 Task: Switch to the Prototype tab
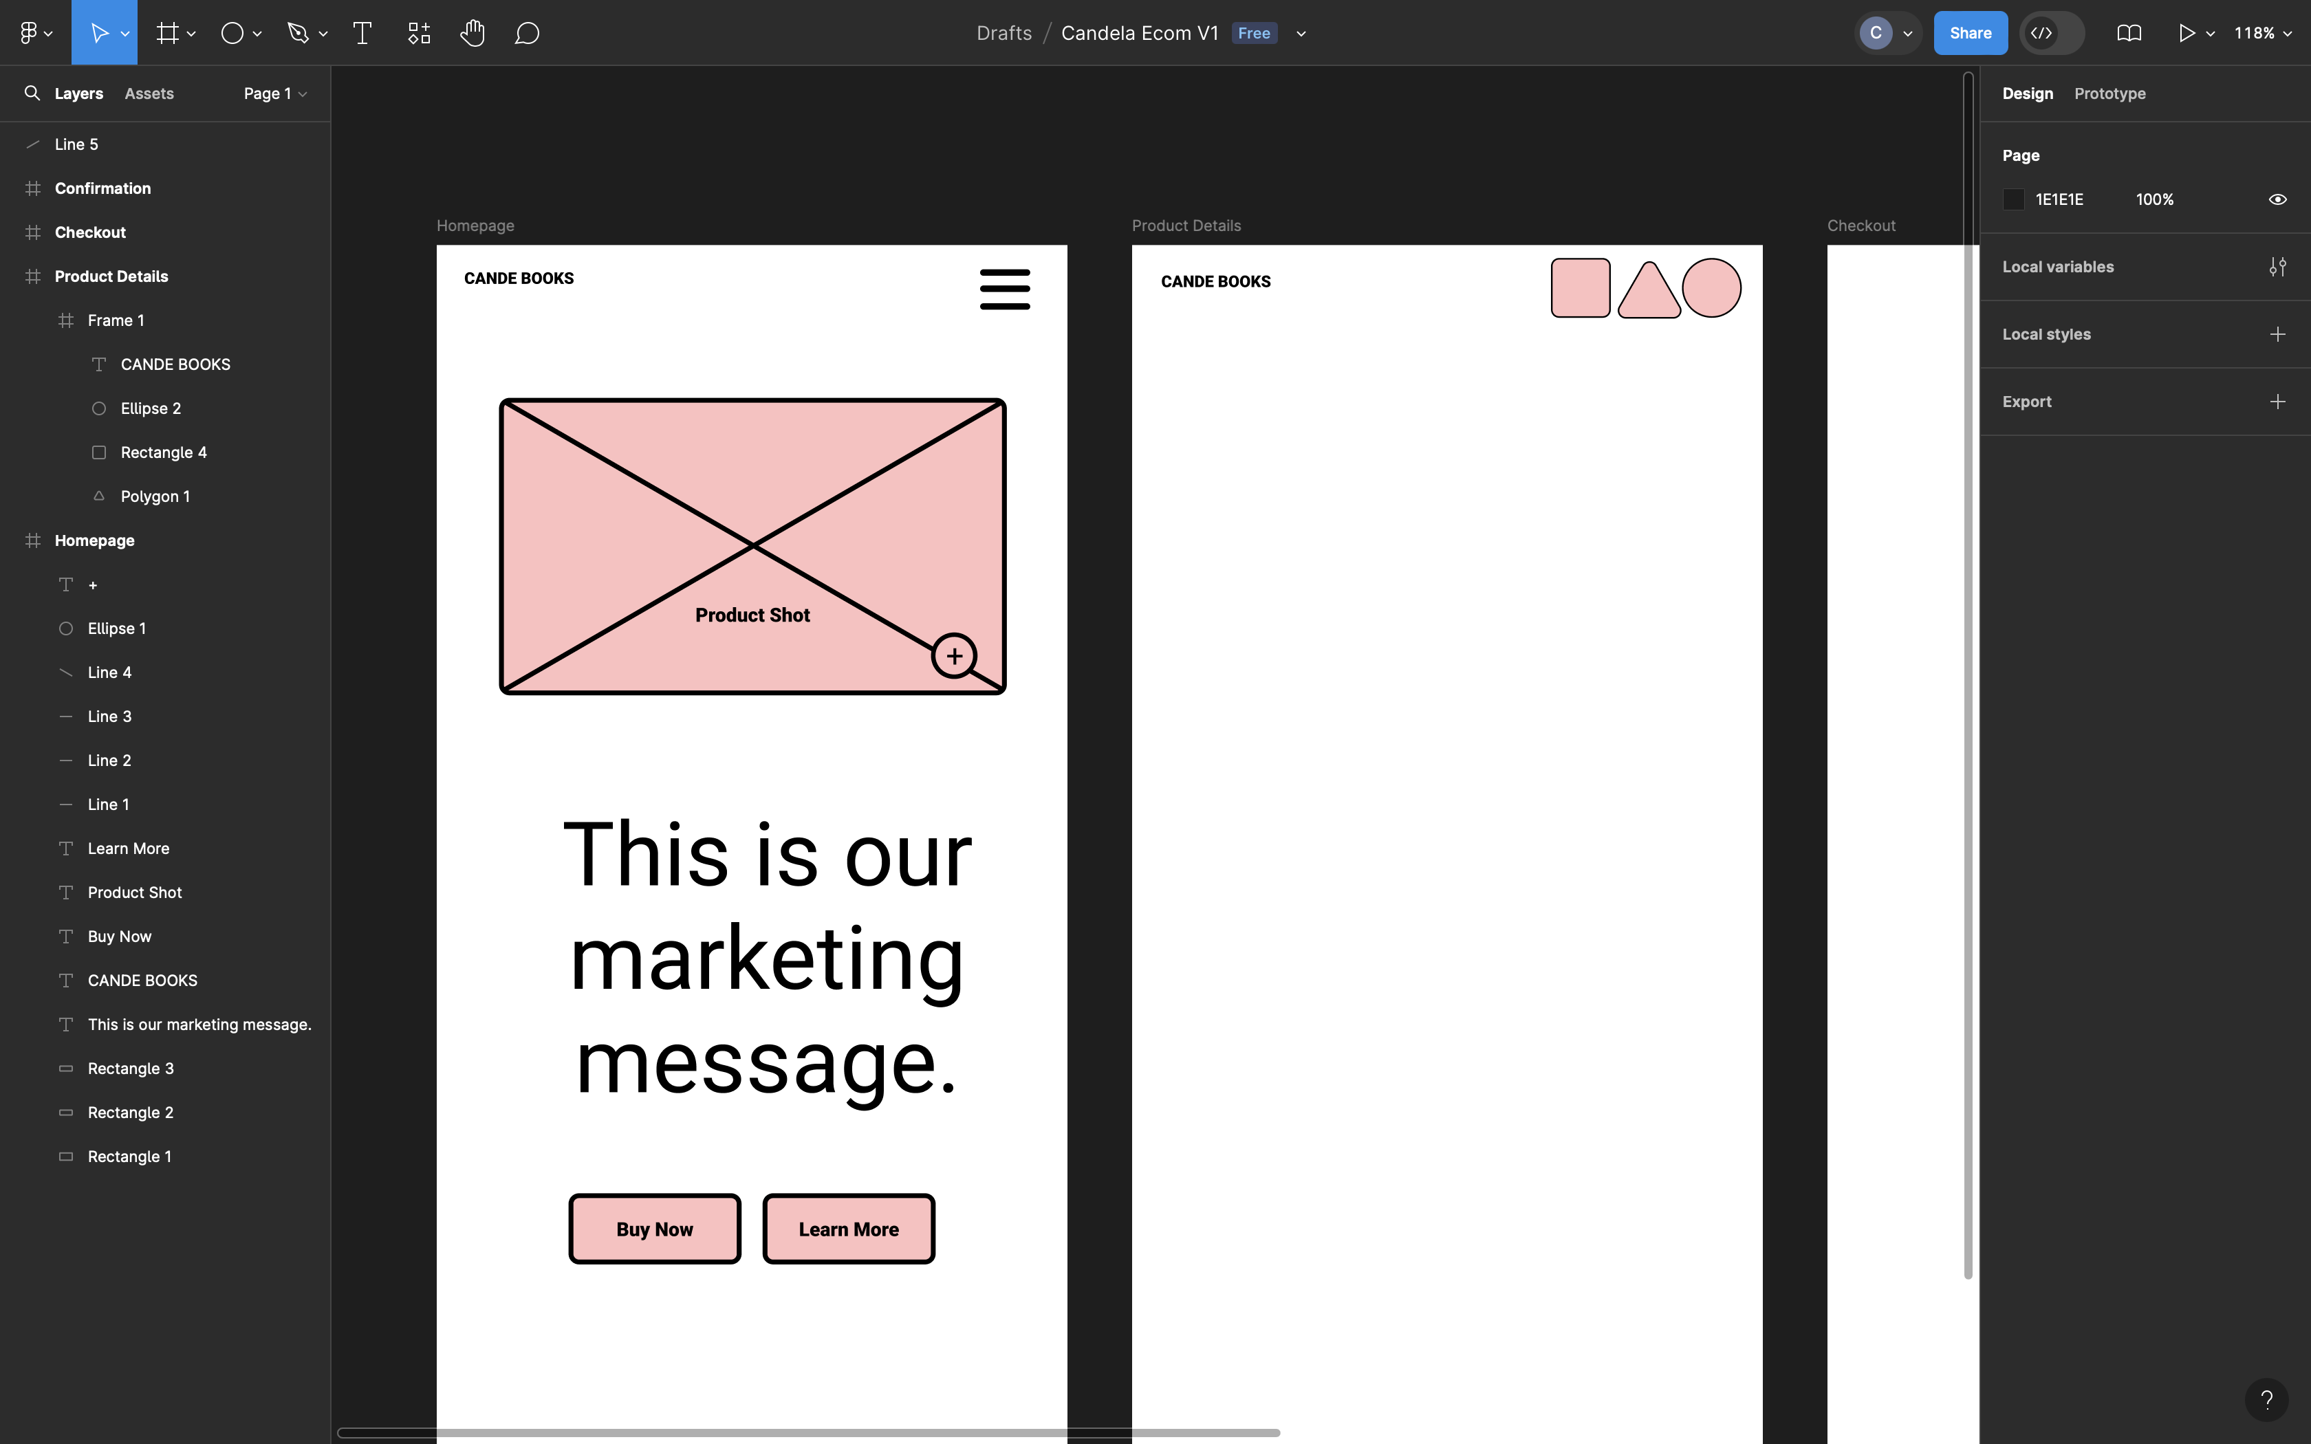(x=2109, y=93)
